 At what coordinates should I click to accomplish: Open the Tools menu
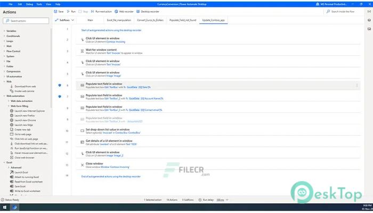point(39,4)
